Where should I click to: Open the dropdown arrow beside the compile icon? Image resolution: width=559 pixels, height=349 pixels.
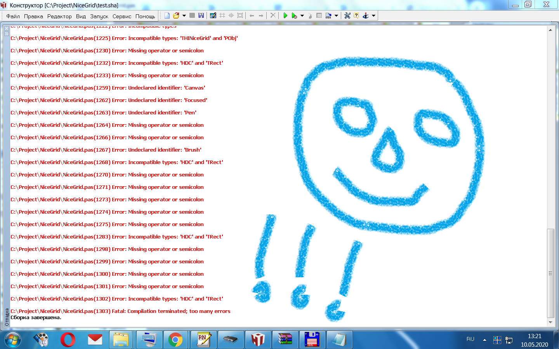[x=336, y=16]
